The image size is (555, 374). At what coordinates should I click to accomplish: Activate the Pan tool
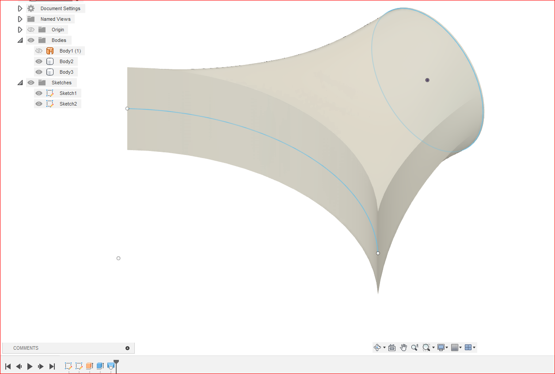pyautogui.click(x=403, y=348)
